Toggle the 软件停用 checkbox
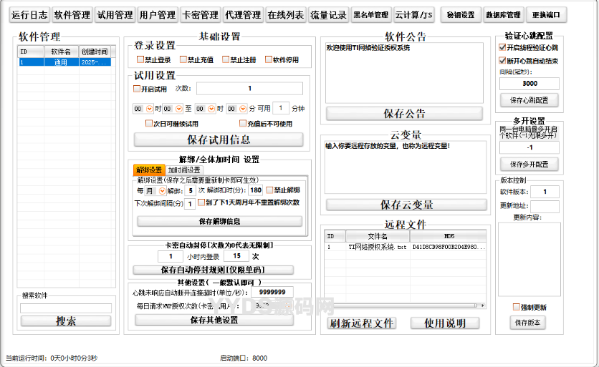Viewport: 599px width, 367px height. coord(269,60)
